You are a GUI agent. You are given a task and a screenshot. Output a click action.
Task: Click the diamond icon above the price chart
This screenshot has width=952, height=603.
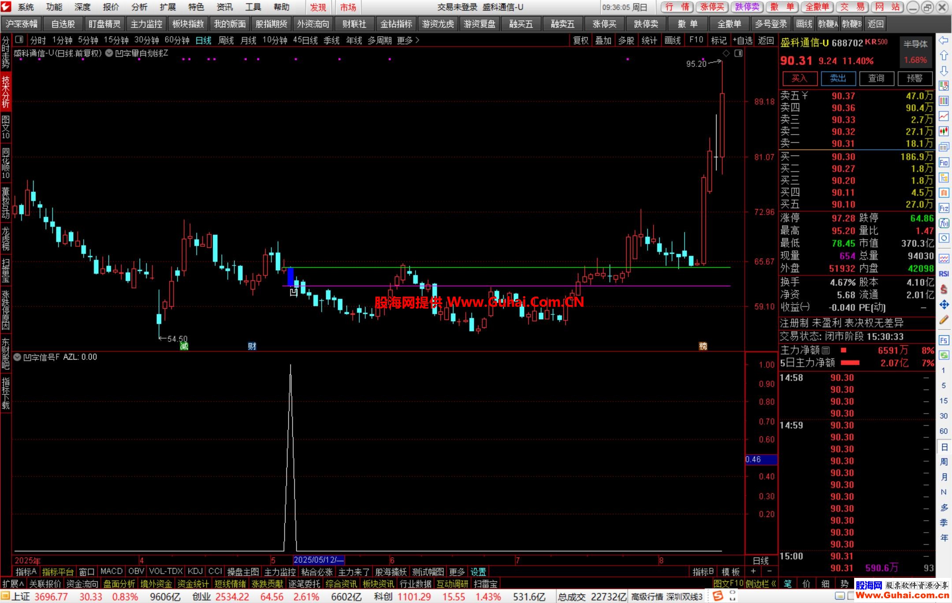(x=726, y=53)
